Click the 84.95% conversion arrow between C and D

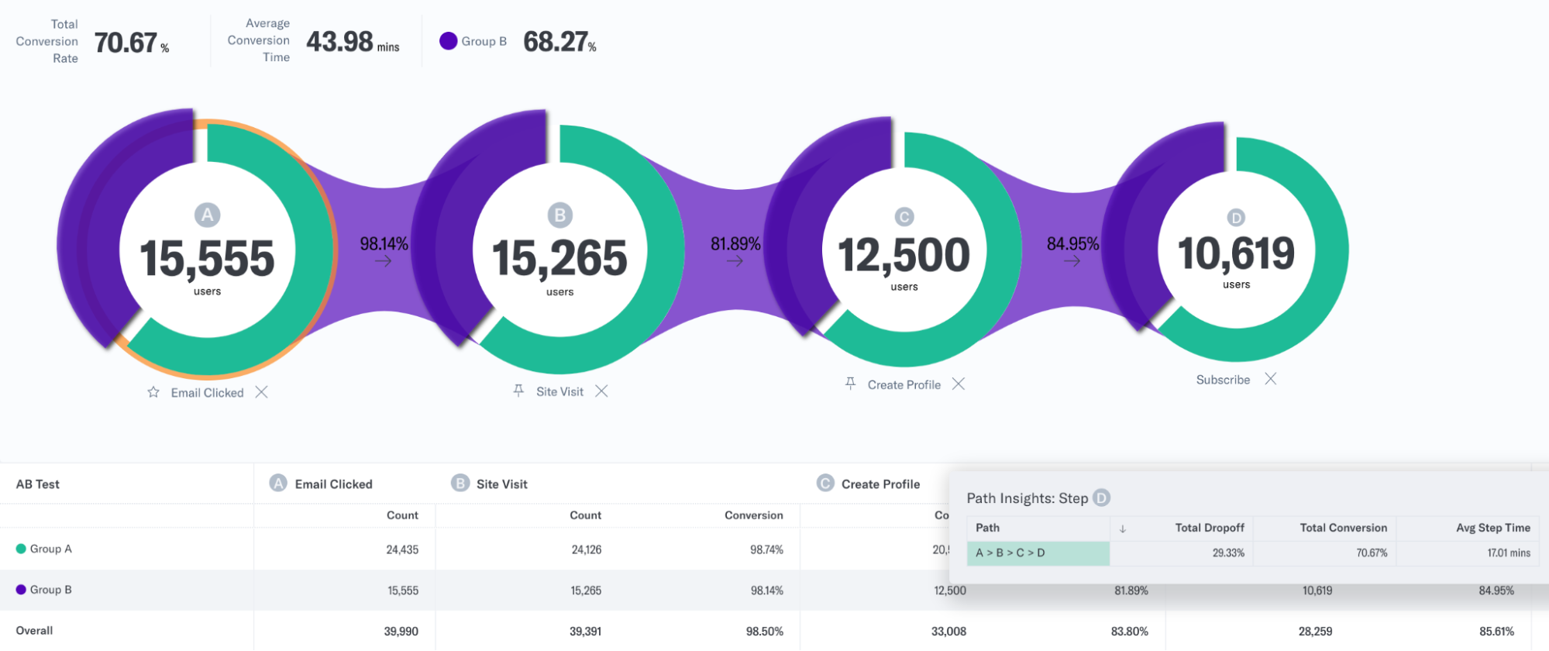(1072, 261)
